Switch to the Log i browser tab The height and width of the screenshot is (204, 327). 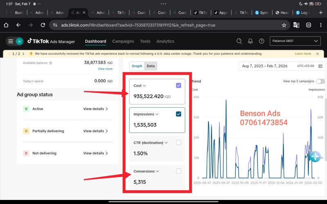303,13
